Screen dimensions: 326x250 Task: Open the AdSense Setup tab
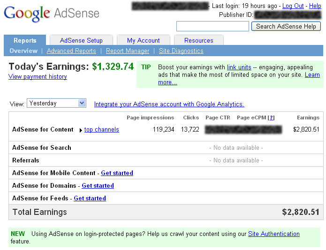81,40
